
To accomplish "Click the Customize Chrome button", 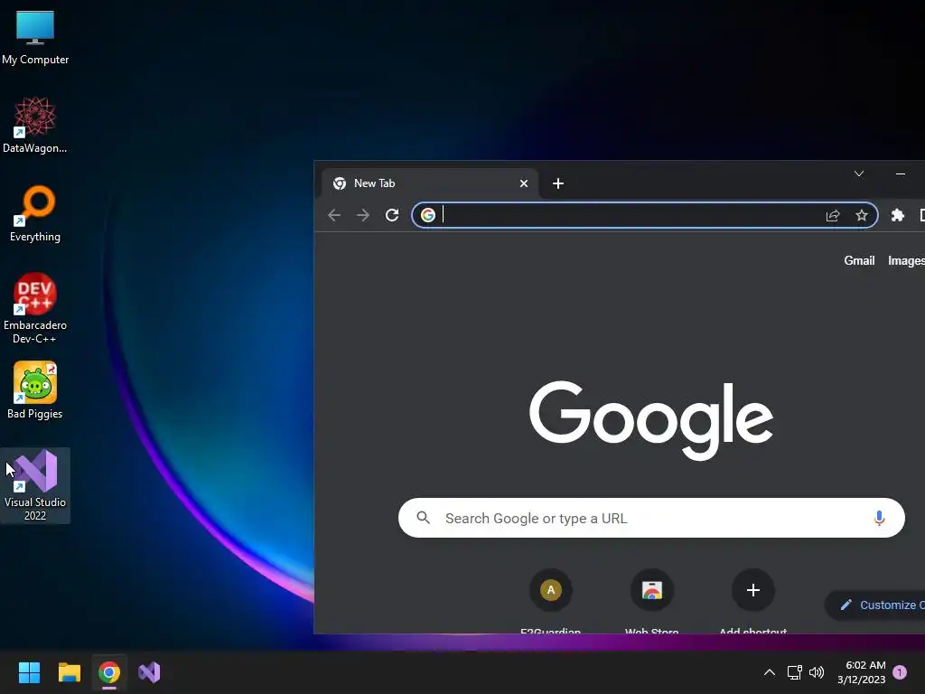I will [x=875, y=605].
